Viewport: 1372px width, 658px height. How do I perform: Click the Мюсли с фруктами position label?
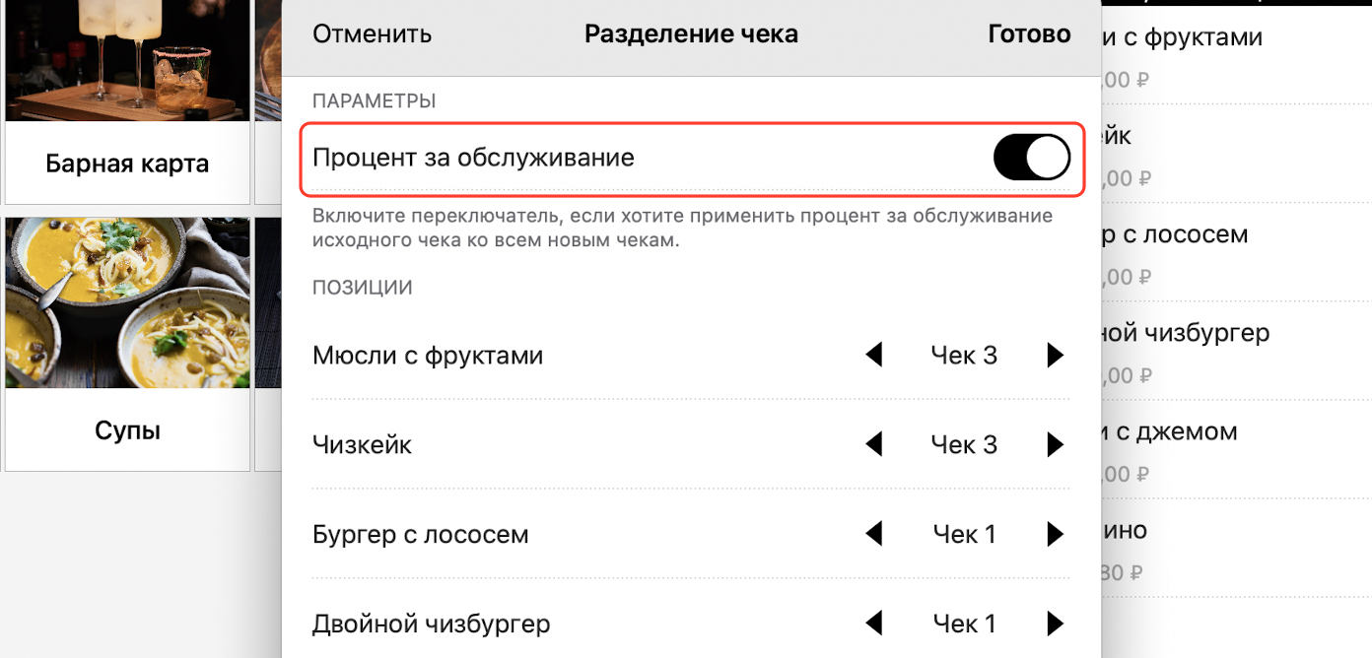coord(428,356)
